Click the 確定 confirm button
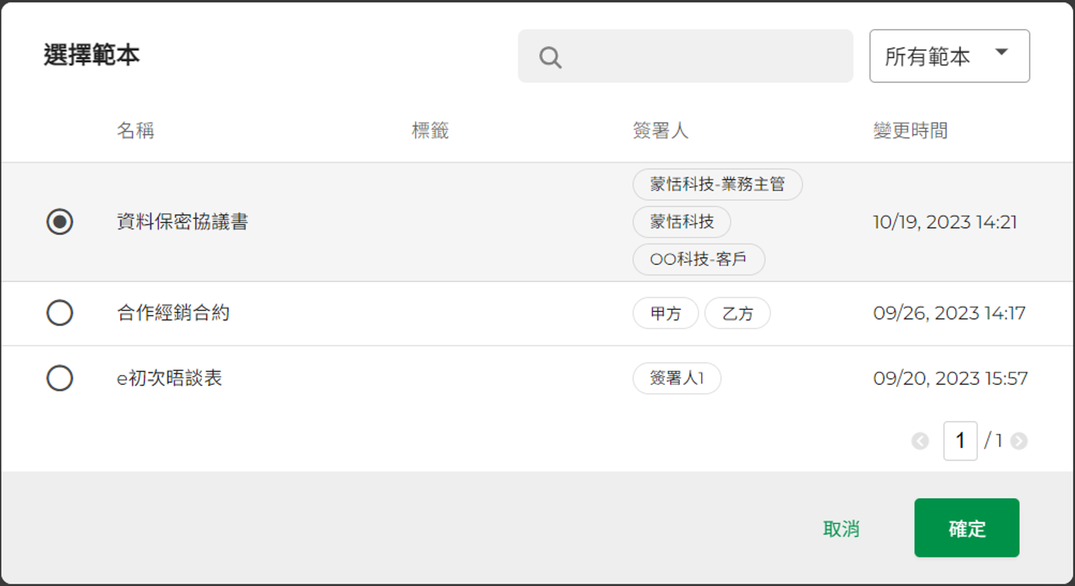1075x586 pixels. pyautogui.click(x=966, y=527)
